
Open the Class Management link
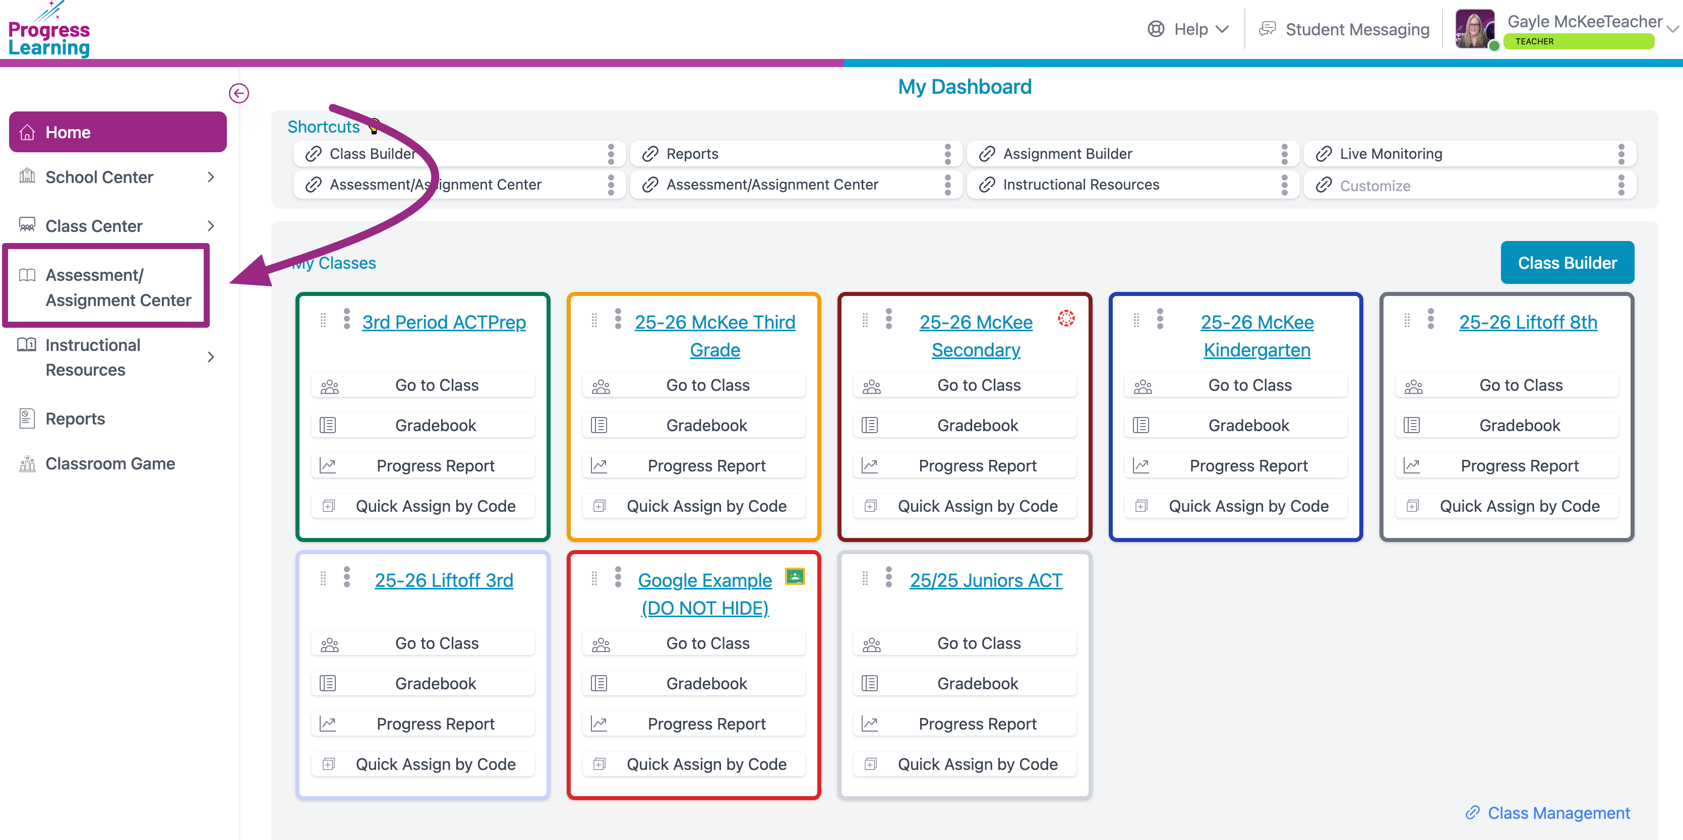pos(1558,813)
